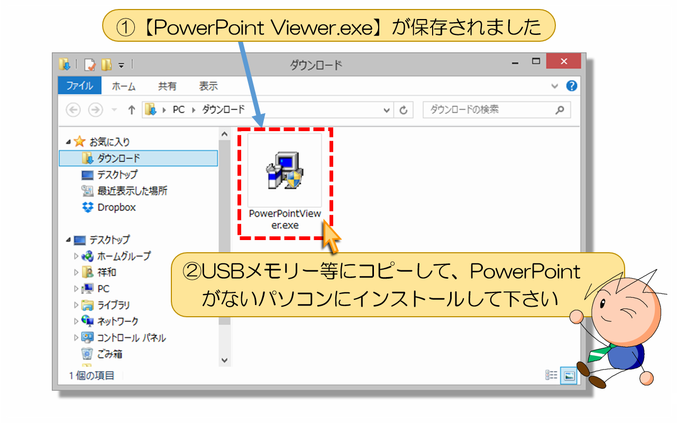Viewport: 677px width, 423px height.
Task: Click the 最近表示した場所 icon
Action: [x=88, y=191]
